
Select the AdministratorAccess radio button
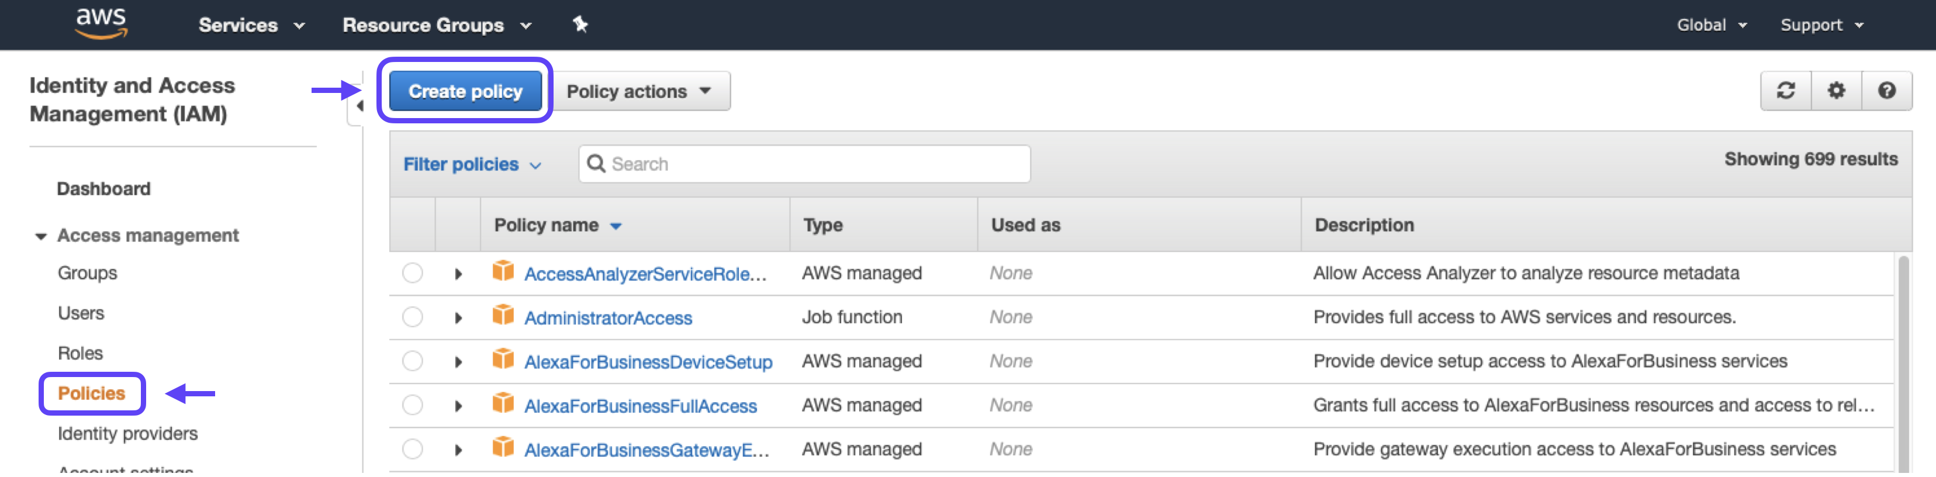413,317
